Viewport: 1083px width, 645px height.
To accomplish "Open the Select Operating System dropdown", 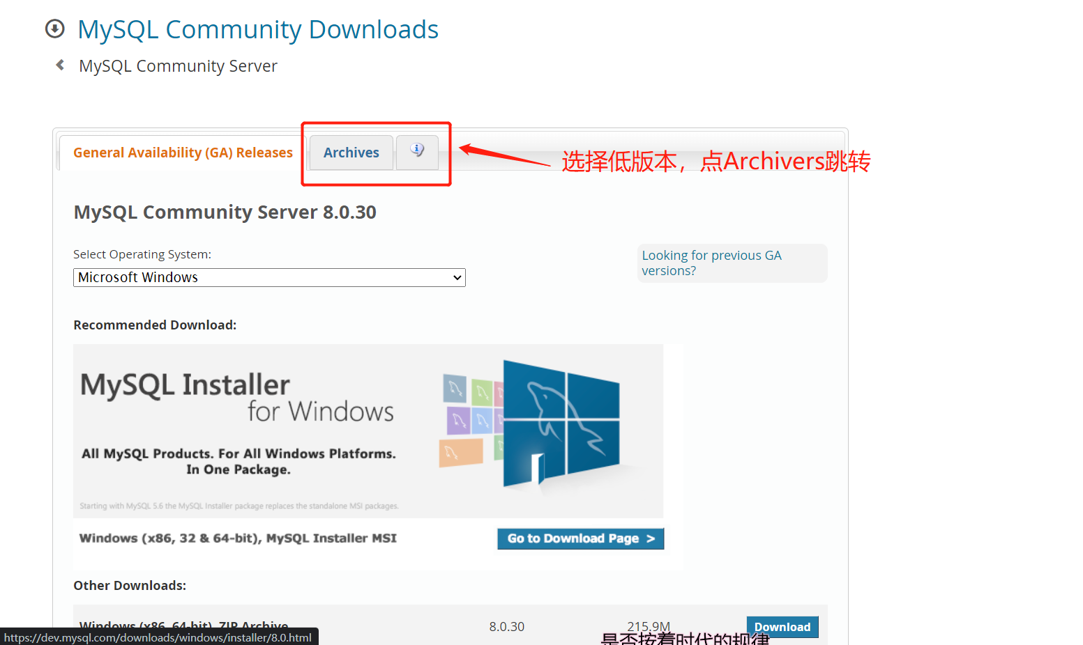I will (269, 277).
